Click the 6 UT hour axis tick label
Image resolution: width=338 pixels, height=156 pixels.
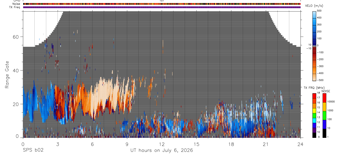pos(92,144)
